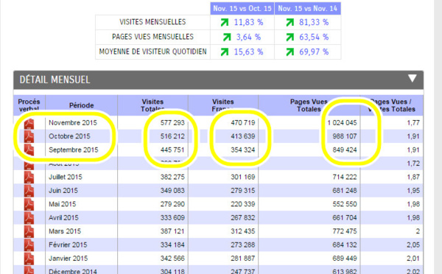Select the VISITES MENSUELLES row label
The width and height of the screenshot is (442, 274).
[x=152, y=22]
